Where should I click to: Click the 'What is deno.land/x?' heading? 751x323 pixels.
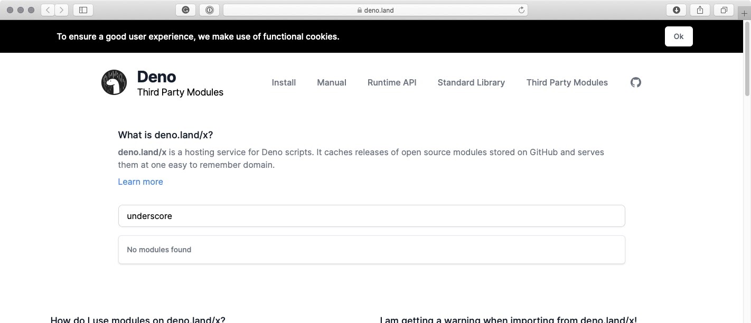pos(165,135)
